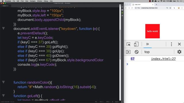
Task: Open the View menu
Action: [27, 1]
